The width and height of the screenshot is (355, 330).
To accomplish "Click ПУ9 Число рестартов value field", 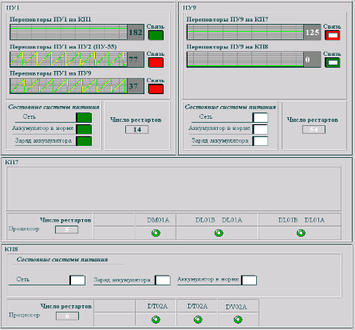I will [314, 130].
